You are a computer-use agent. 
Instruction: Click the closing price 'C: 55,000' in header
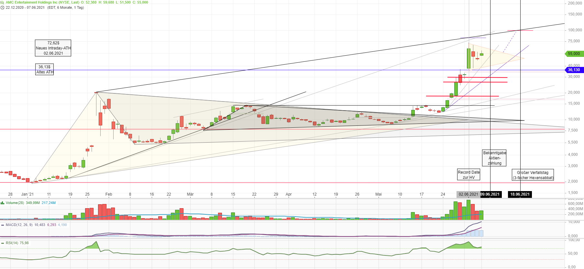click(x=140, y=2)
